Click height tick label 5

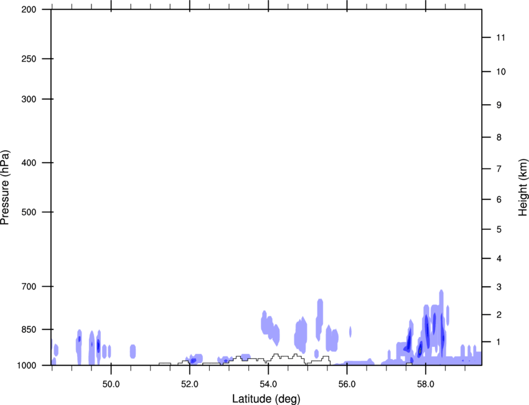click(499, 230)
